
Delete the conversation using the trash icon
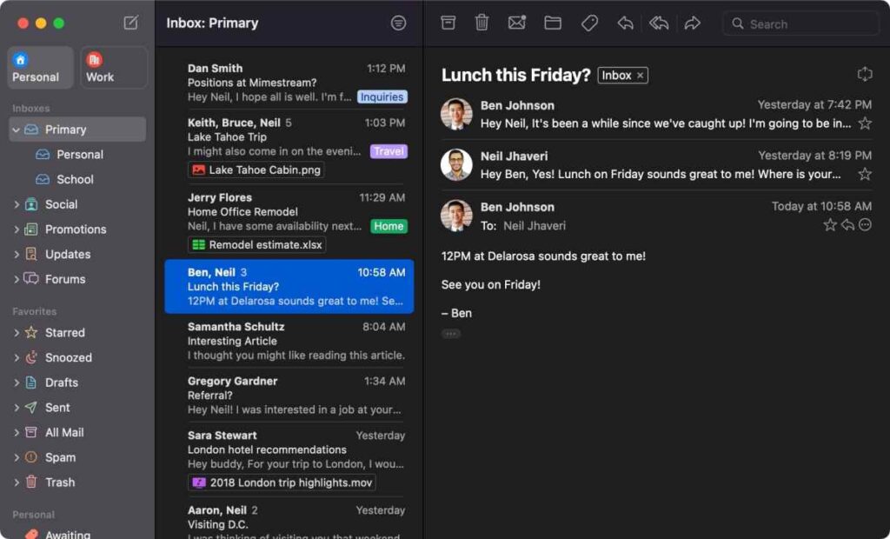(x=482, y=23)
